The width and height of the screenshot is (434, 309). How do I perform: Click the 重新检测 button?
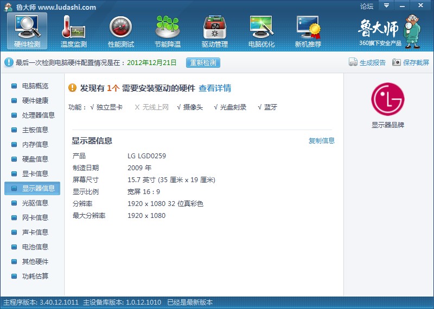pos(203,62)
